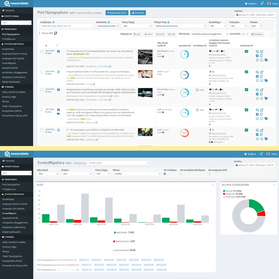Click the help icon next to the Συναισθήματα title

coord(63,163)
